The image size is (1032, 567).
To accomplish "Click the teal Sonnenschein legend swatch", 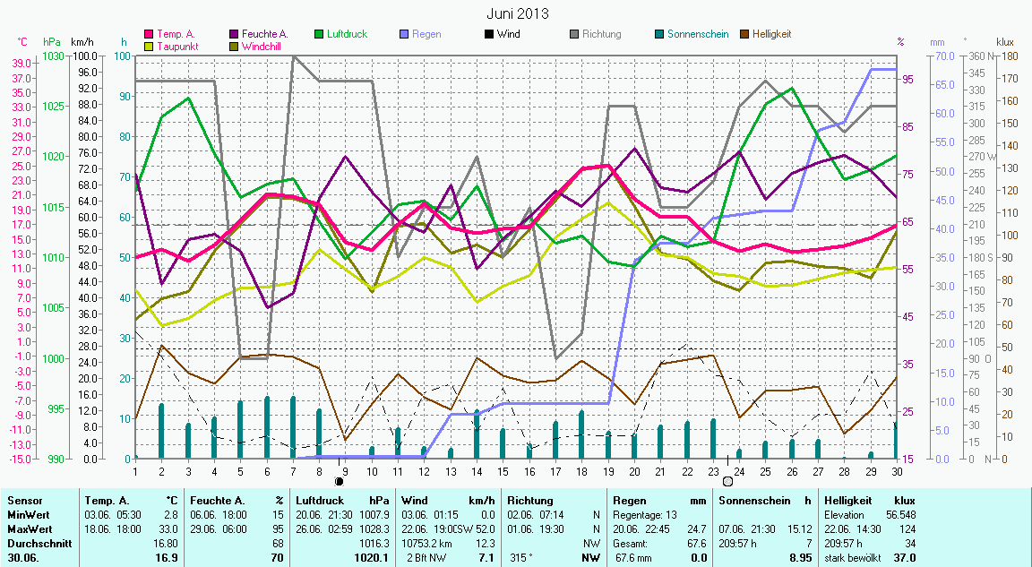I will (x=659, y=35).
